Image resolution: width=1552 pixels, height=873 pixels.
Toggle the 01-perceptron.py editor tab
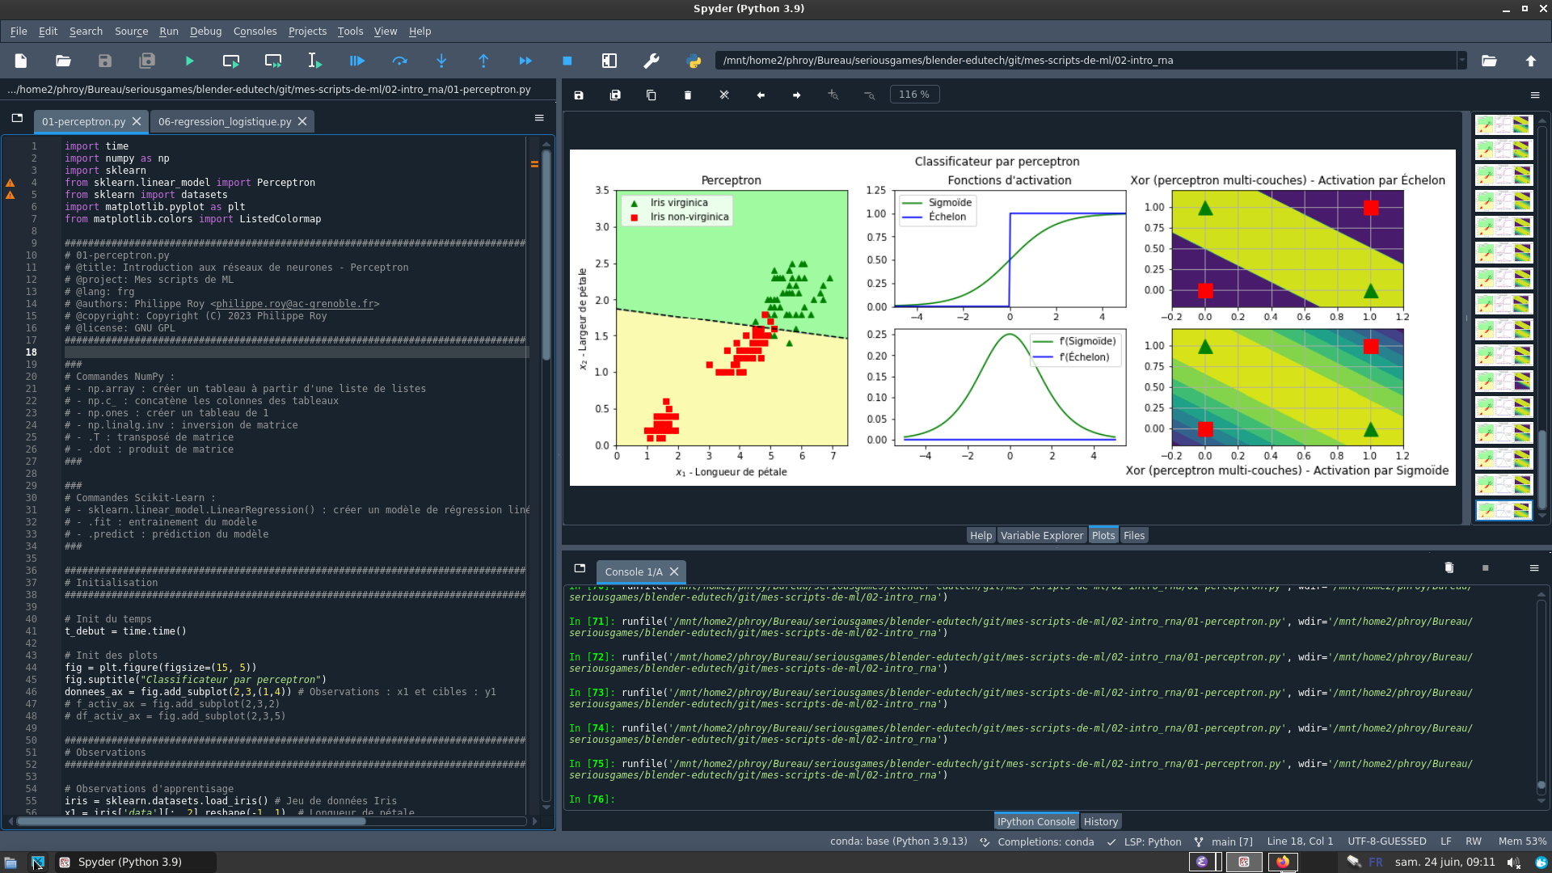pos(83,120)
